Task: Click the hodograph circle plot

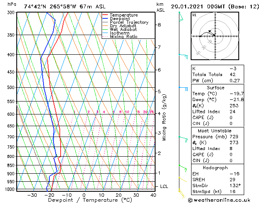Action: click(214, 36)
